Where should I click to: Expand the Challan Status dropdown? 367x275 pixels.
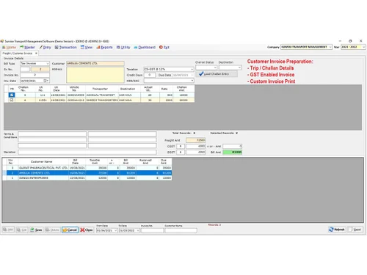tap(215, 67)
